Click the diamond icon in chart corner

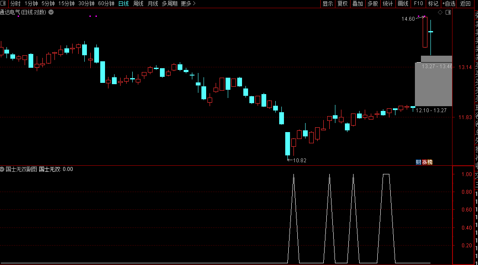[440, 12]
